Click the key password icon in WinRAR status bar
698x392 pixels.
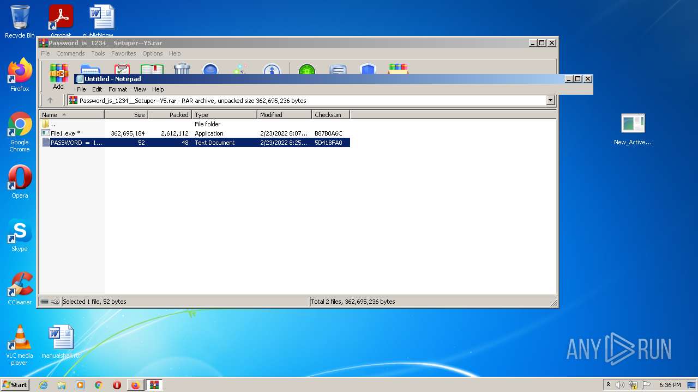point(55,302)
